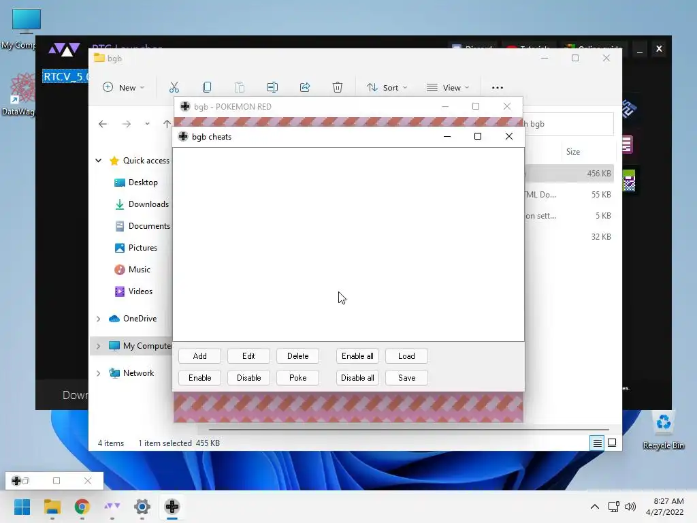Open Settings gear from the taskbar

tap(142, 507)
